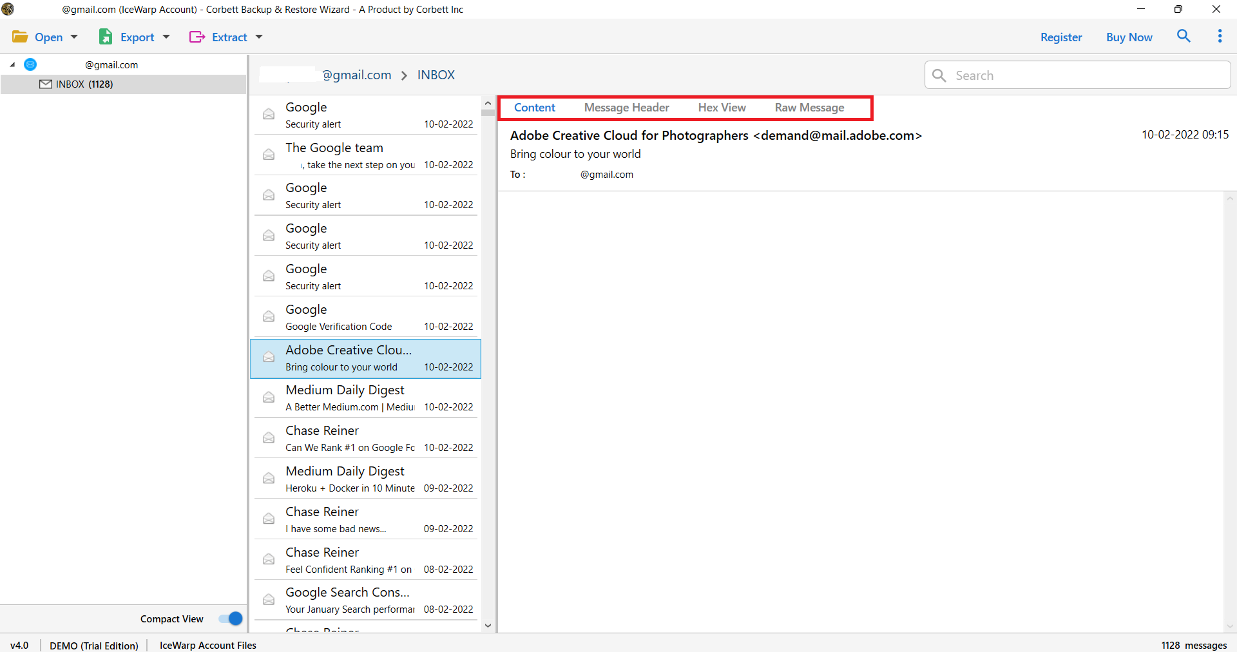Switch to the Content tab
Image resolution: width=1237 pixels, height=652 pixels.
tap(535, 108)
